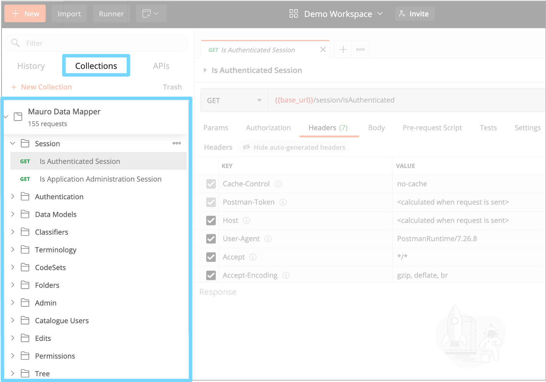Image resolution: width=546 pixels, height=382 pixels.
Task: Close the Is Authenticated Session tab
Action: click(323, 50)
